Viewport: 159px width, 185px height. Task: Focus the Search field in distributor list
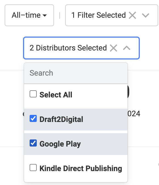tap(76, 73)
